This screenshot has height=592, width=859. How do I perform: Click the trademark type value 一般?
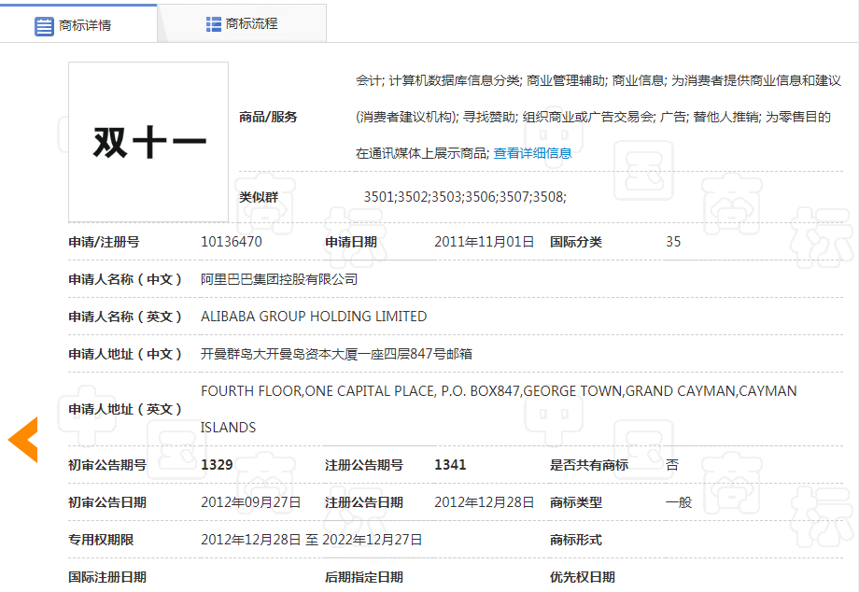click(x=679, y=500)
